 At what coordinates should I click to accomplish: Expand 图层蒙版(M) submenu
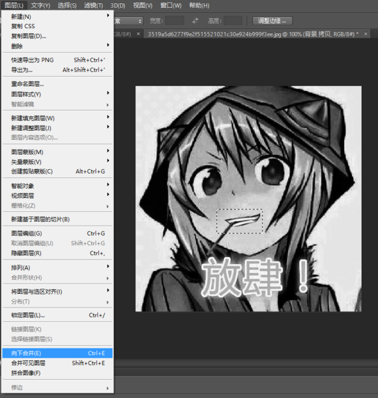tap(57, 152)
